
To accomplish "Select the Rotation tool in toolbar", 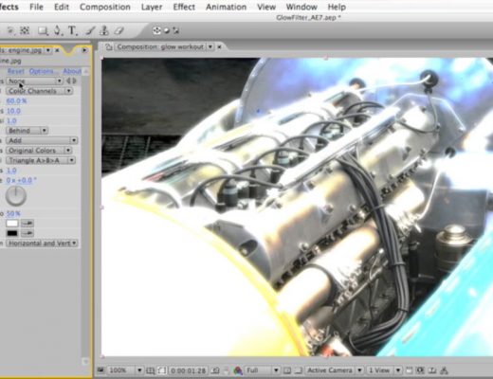I will coord(10,30).
